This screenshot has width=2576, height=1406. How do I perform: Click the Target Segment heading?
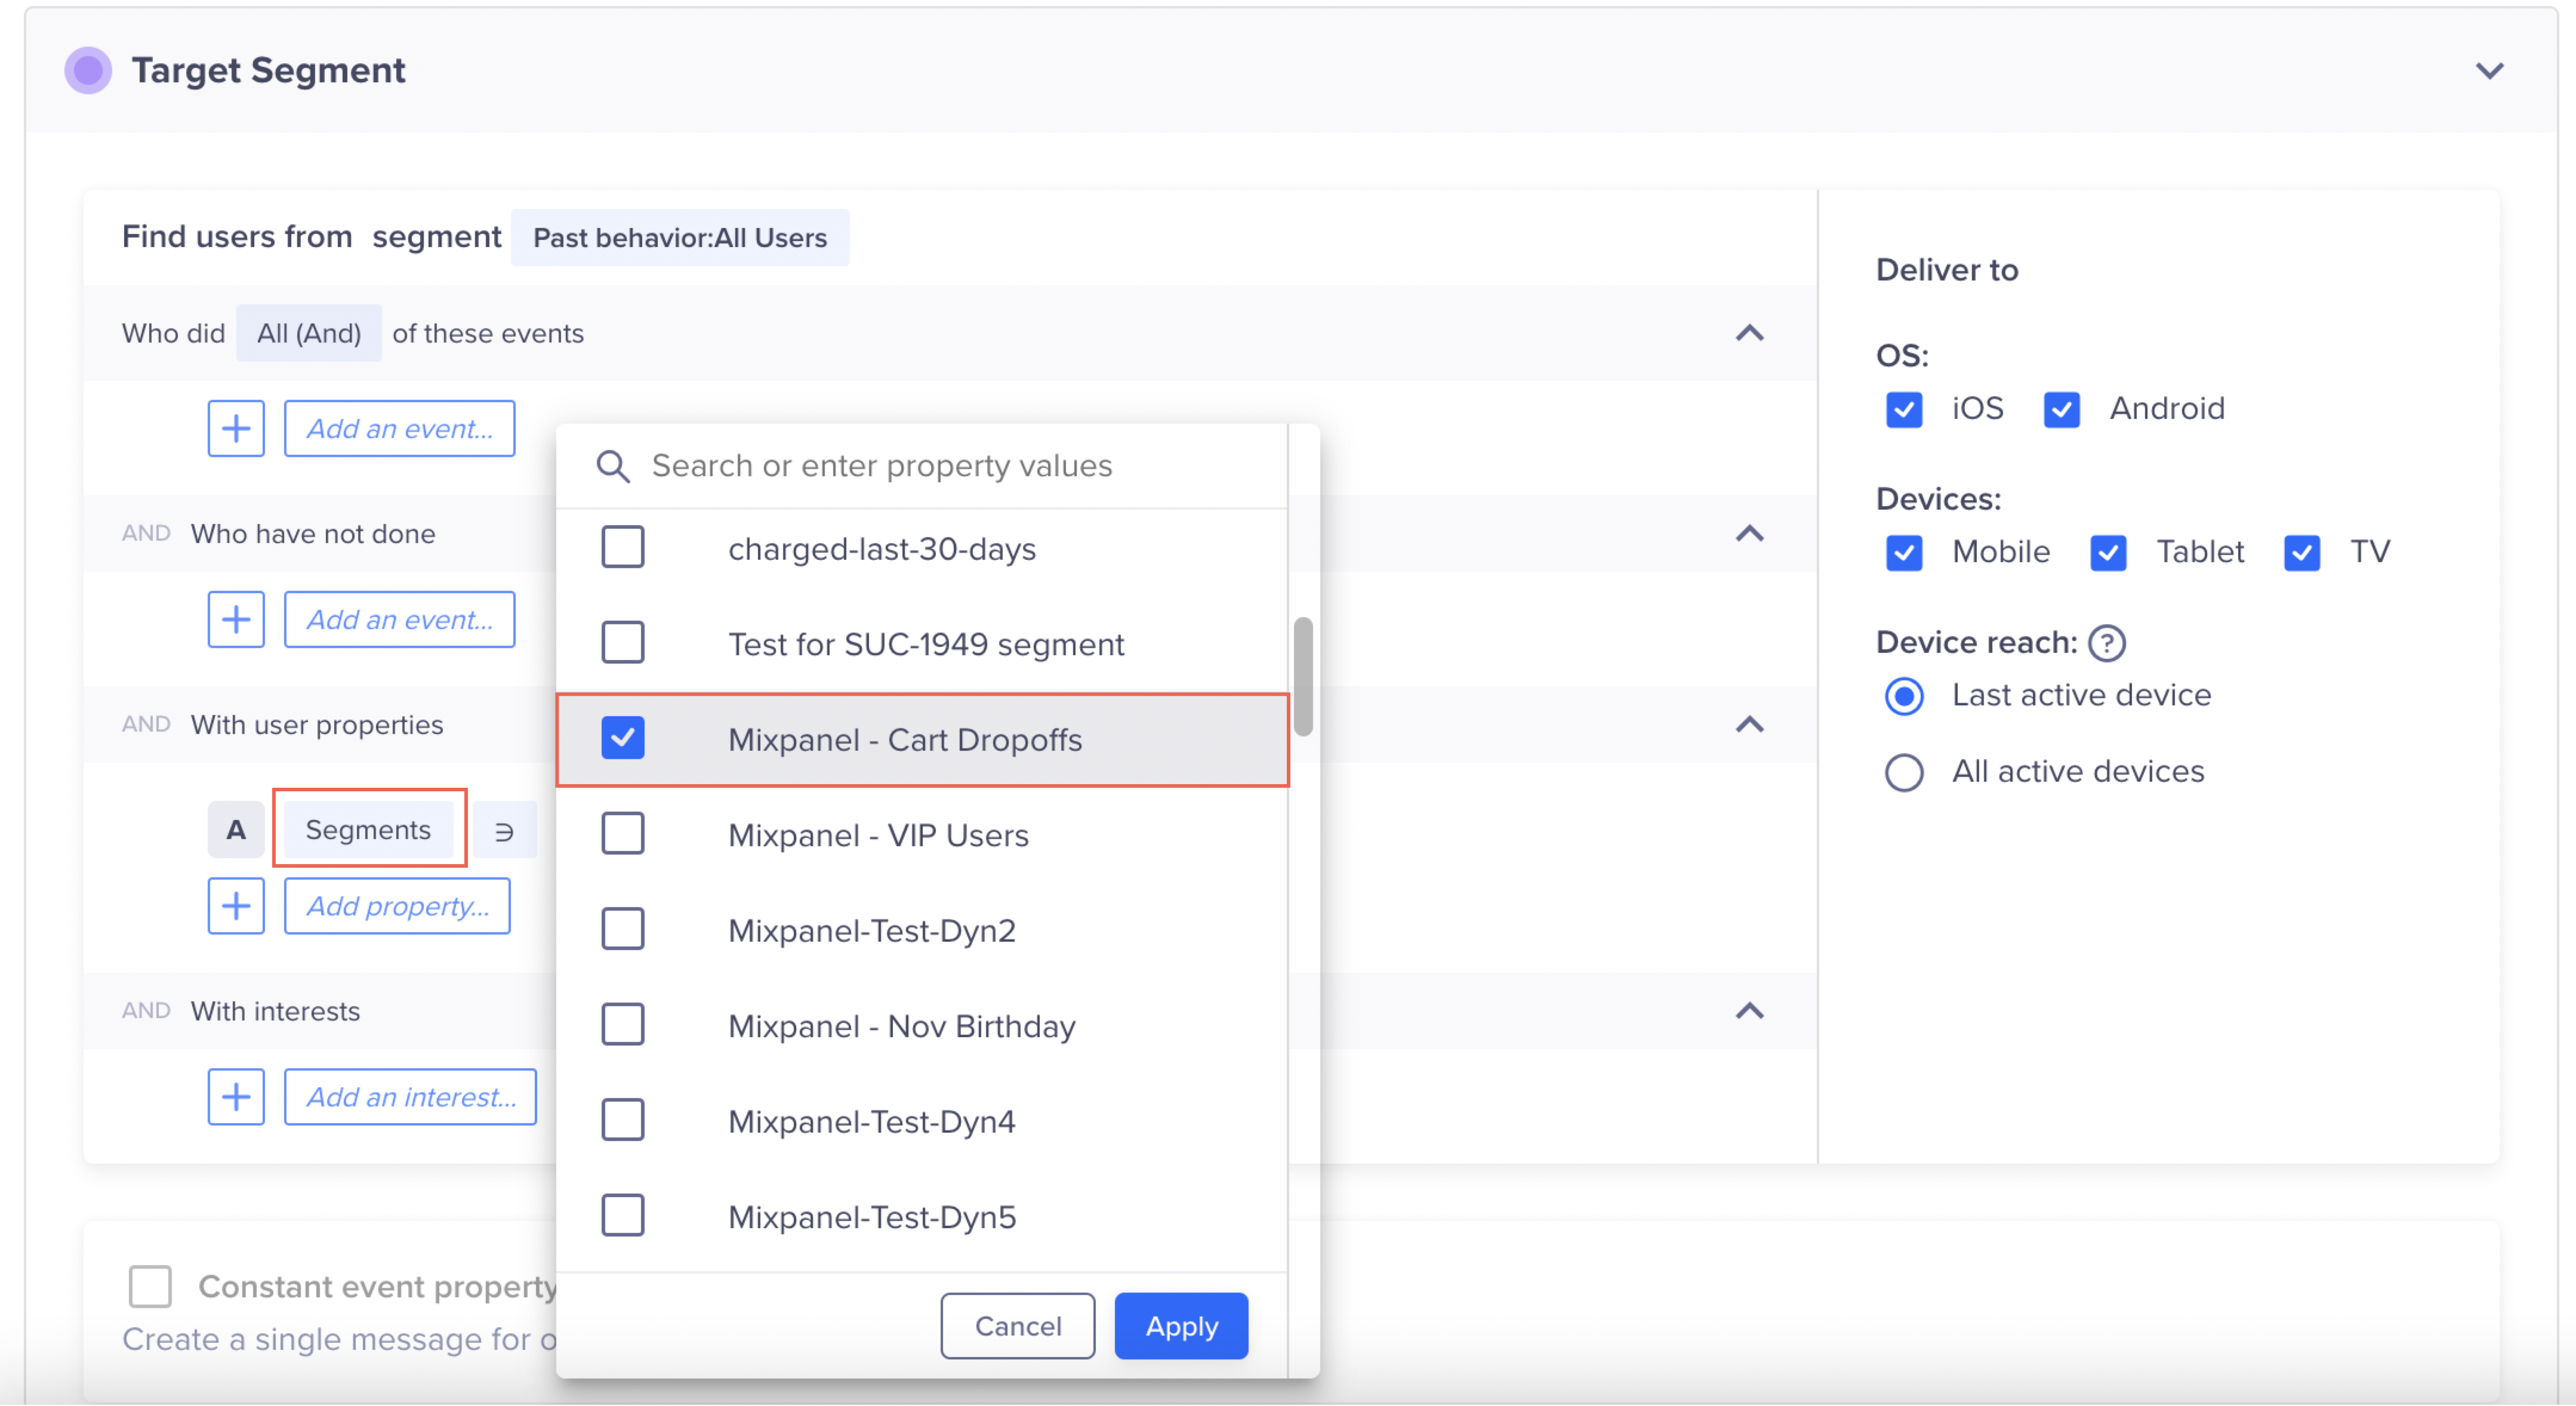pyautogui.click(x=269, y=70)
